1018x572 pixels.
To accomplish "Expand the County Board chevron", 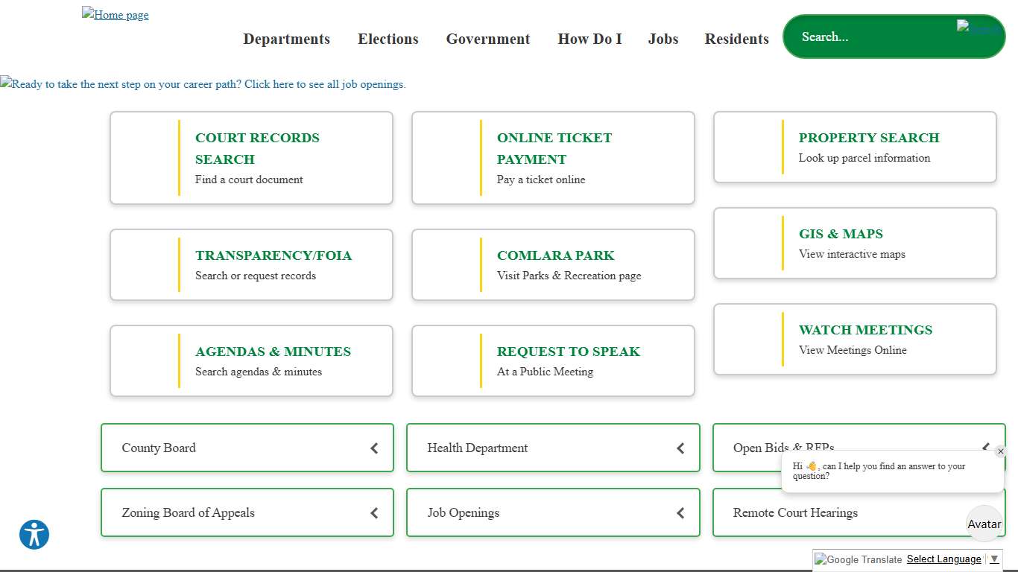I will tap(374, 448).
